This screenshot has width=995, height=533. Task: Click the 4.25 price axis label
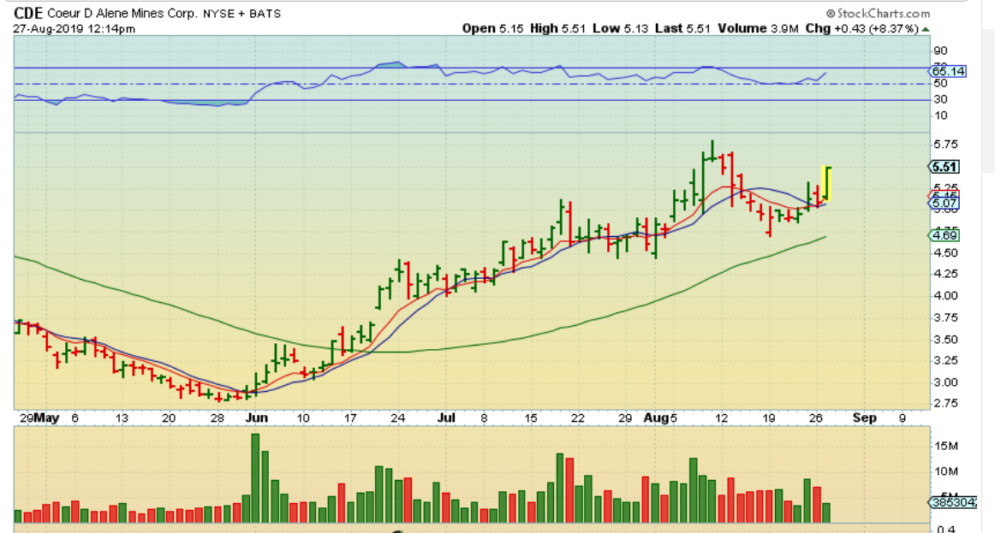pos(945,274)
